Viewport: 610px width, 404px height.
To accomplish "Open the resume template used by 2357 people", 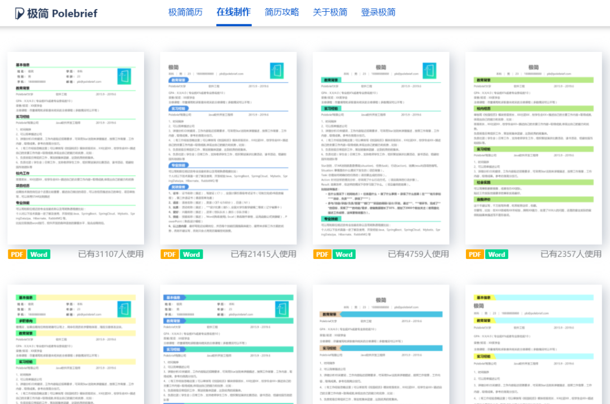I will (x=533, y=148).
